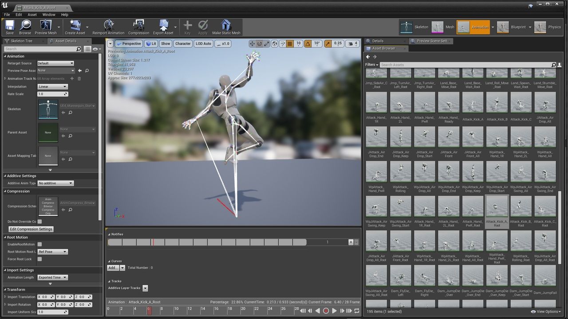Open the Interpolation Linear dropdown
568x319 pixels.
52,86
